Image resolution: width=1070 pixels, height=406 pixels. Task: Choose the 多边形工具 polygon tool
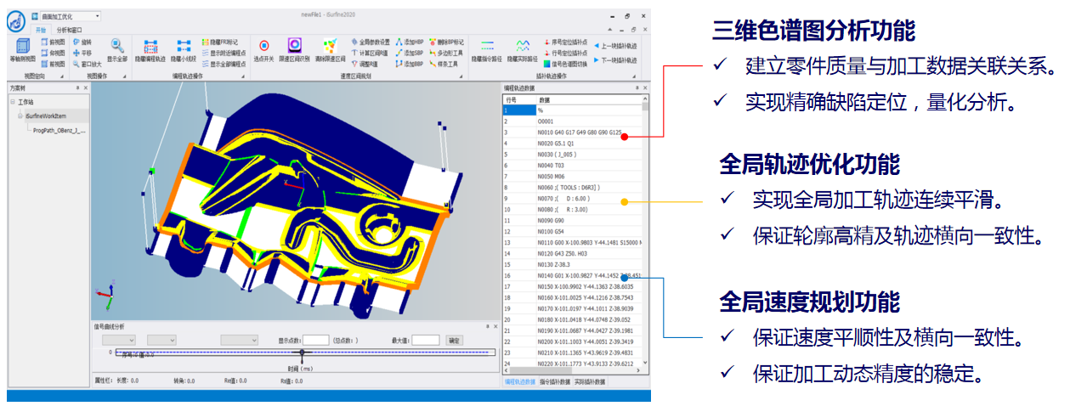pyautogui.click(x=443, y=53)
